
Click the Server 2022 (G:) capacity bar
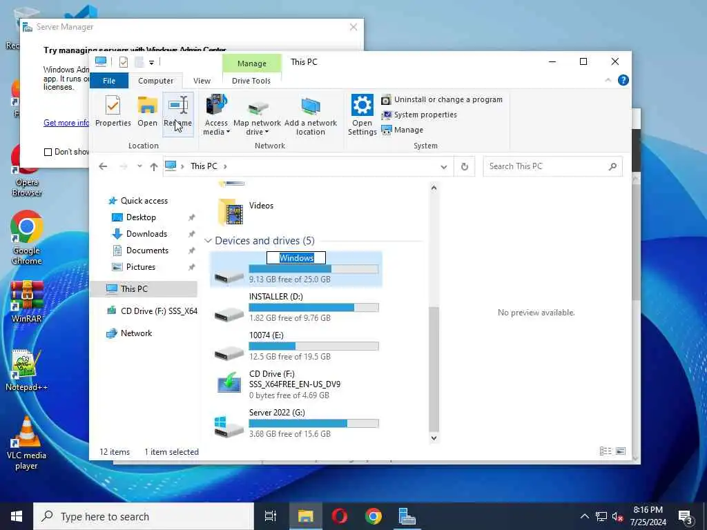[314, 424]
